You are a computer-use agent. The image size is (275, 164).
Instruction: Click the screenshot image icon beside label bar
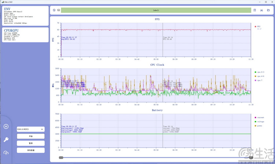(59, 10)
